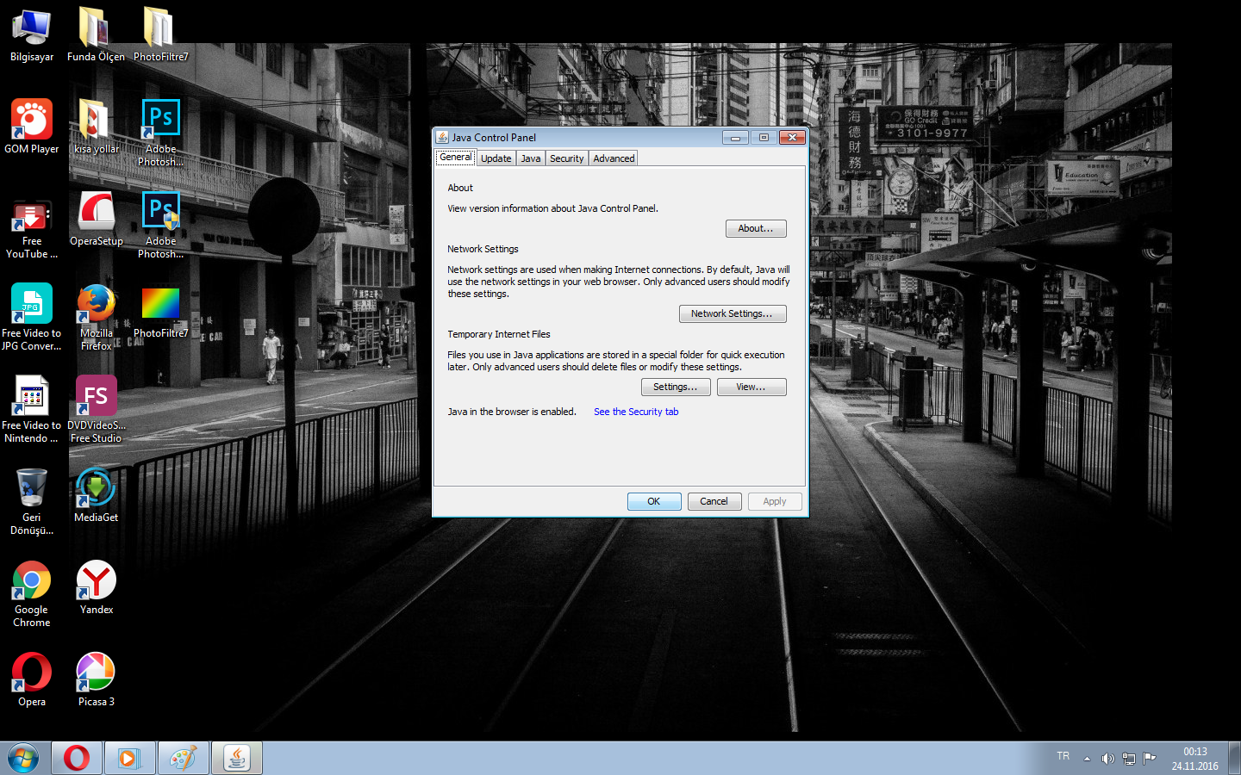The height and width of the screenshot is (775, 1241).
Task: Click the 'Network Settings' section heading
Action: point(483,249)
